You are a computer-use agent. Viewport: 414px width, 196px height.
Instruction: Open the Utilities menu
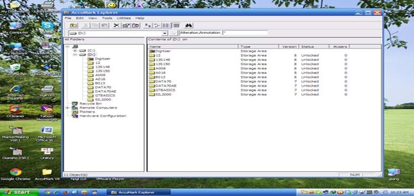[x=124, y=18]
